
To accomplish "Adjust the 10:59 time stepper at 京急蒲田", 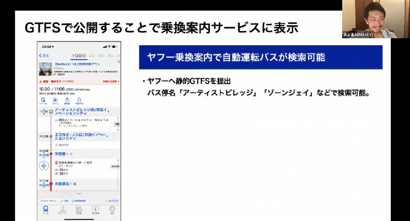I will click(x=44, y=185).
